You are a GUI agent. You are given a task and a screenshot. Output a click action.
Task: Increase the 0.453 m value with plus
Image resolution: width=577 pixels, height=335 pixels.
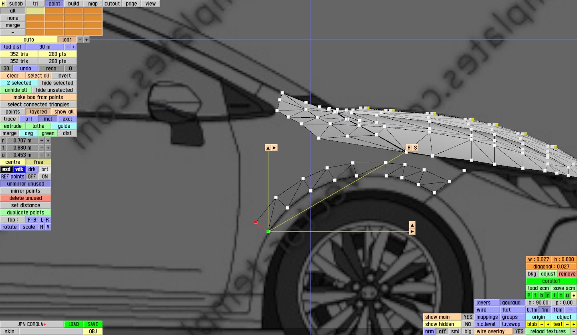(48, 155)
